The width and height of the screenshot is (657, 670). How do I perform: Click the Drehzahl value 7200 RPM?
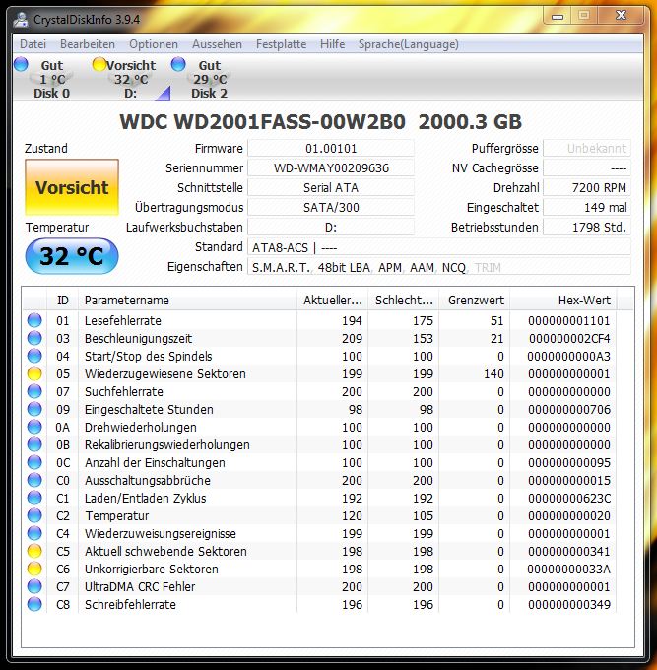point(587,187)
